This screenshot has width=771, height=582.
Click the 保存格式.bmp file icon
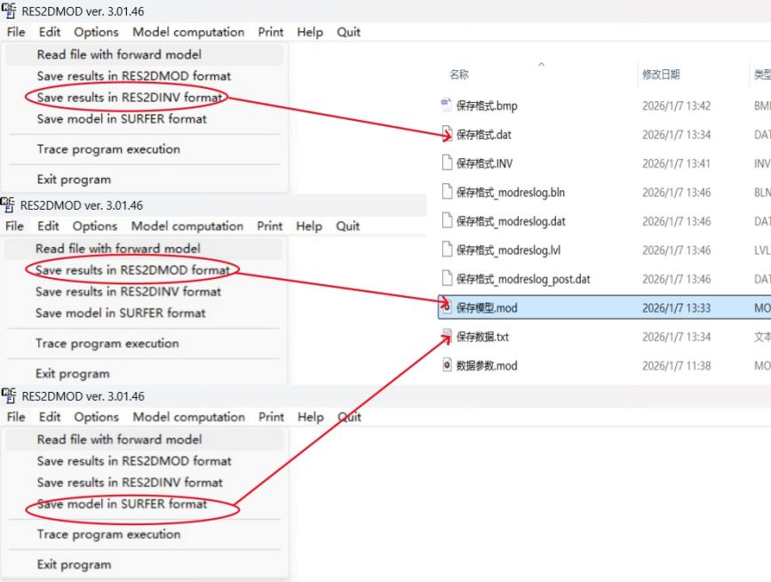(x=447, y=106)
